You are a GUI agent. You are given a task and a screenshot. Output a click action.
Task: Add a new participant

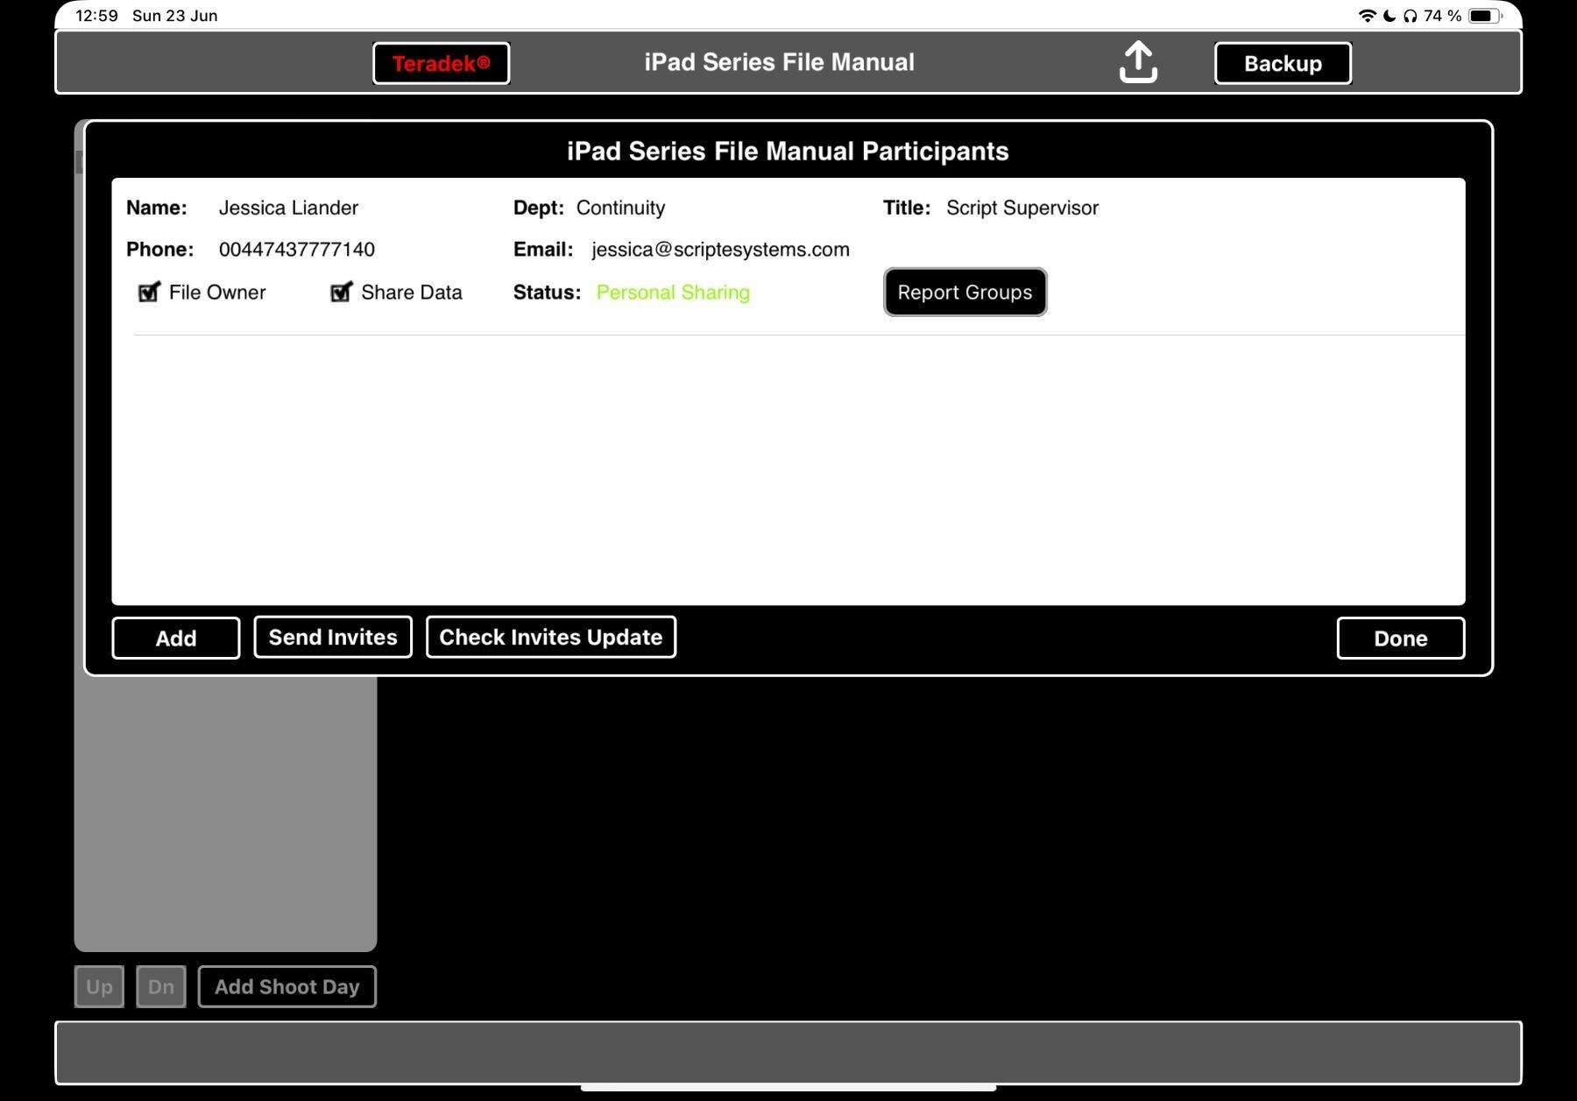click(176, 638)
